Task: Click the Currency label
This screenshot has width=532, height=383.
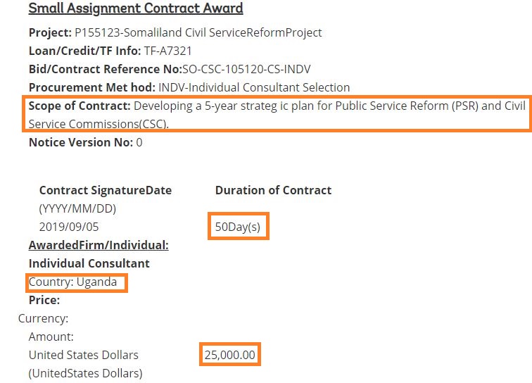Action: [x=43, y=318]
